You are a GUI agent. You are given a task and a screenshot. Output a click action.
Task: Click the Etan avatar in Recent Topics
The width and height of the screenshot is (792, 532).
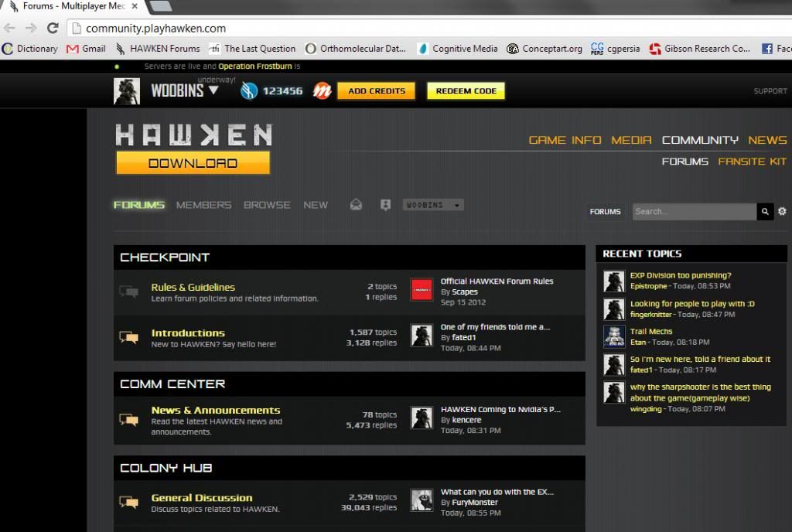pos(614,336)
